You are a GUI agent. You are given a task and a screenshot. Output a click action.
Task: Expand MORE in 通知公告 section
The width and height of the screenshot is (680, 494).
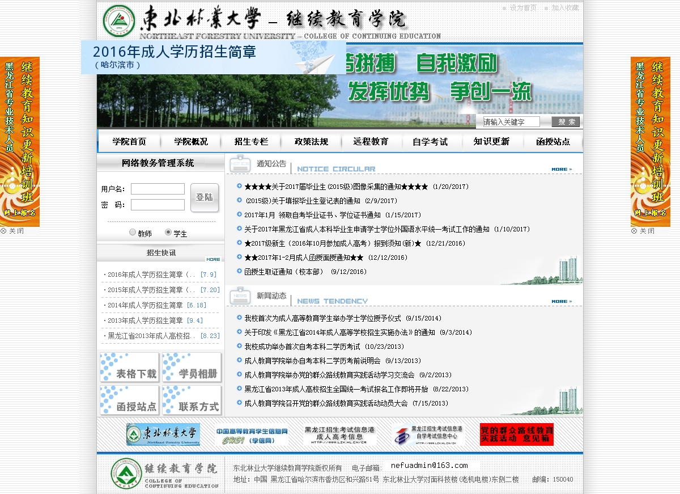click(x=561, y=169)
